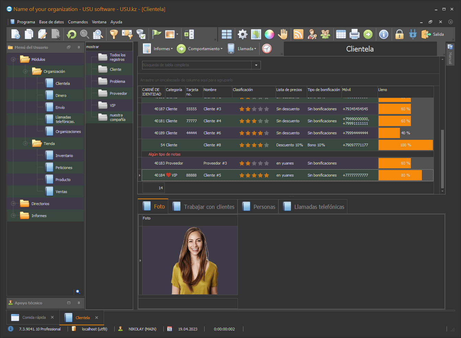Switch to Llamadas telefónicas tab
This screenshot has width=461, height=338.
[x=313, y=207]
